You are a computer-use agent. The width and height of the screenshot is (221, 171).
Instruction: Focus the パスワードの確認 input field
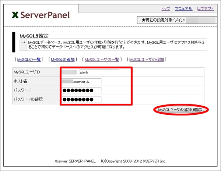point(82,100)
